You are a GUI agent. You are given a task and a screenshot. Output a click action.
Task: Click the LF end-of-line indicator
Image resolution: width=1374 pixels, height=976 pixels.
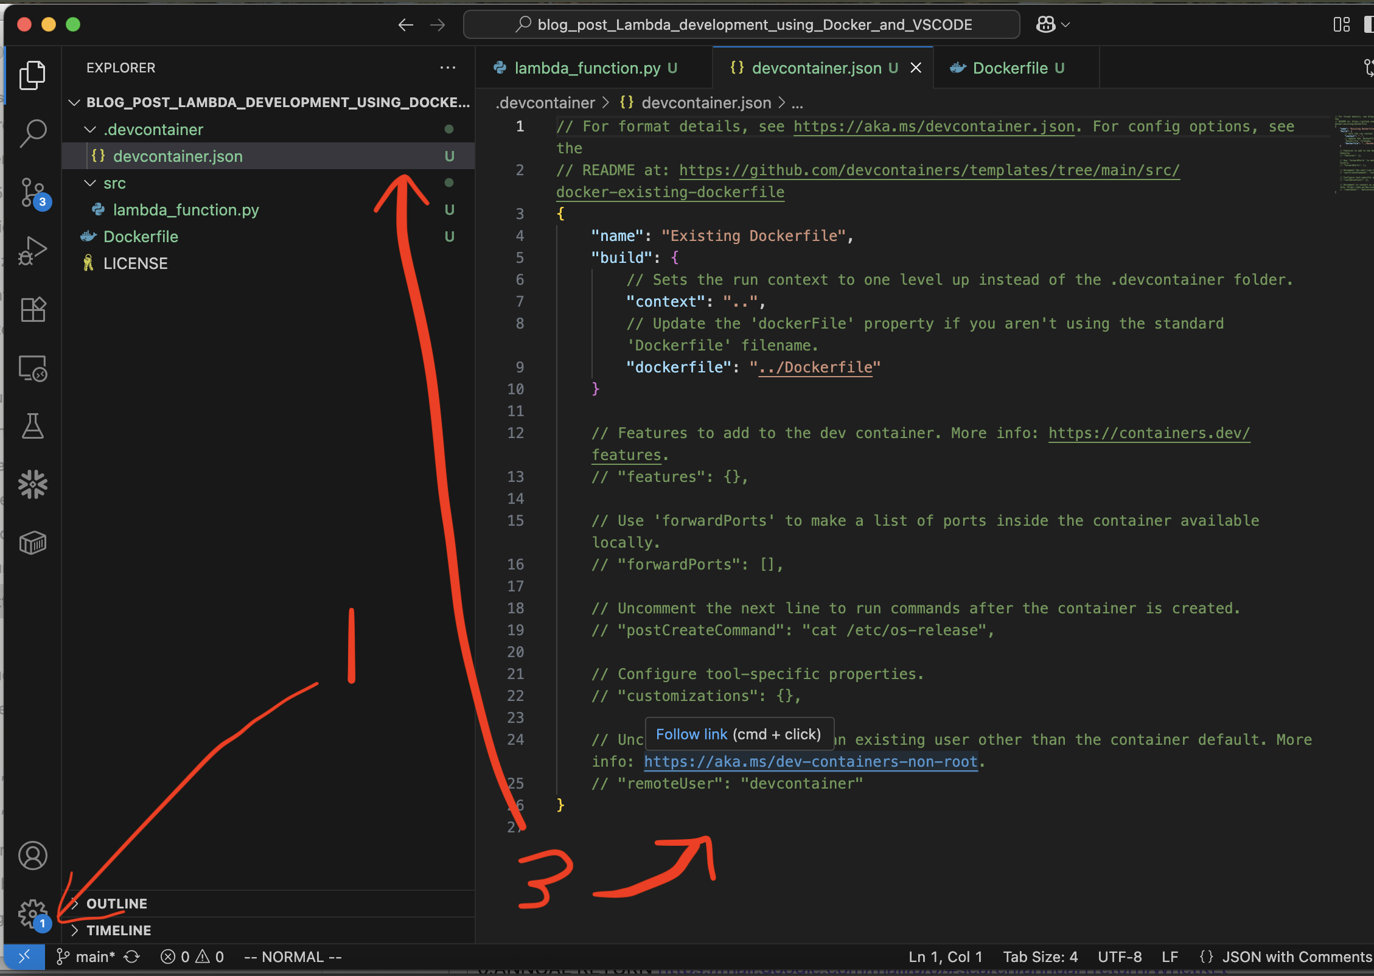coord(1170,957)
